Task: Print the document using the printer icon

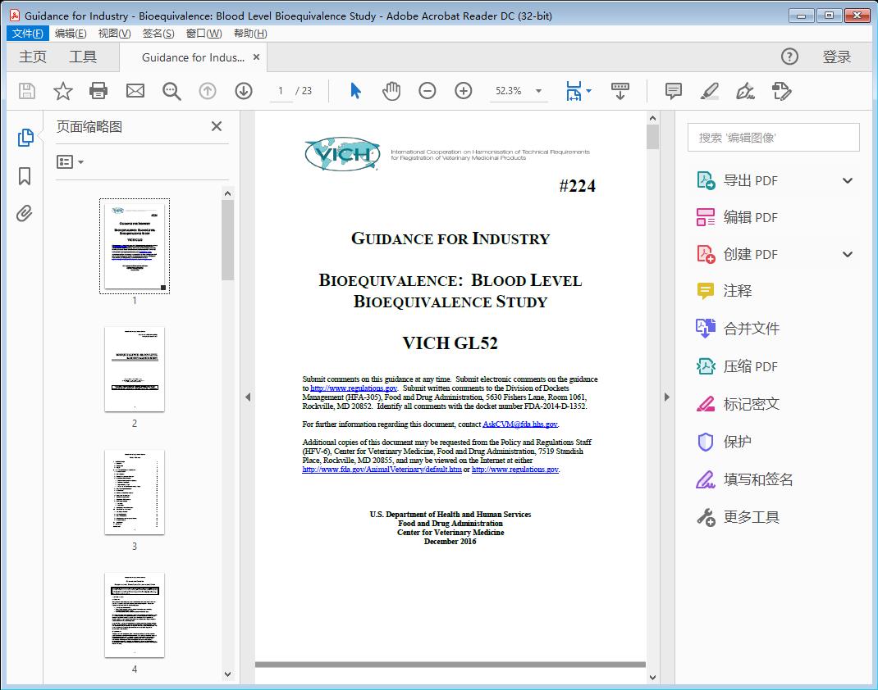Action: (99, 91)
